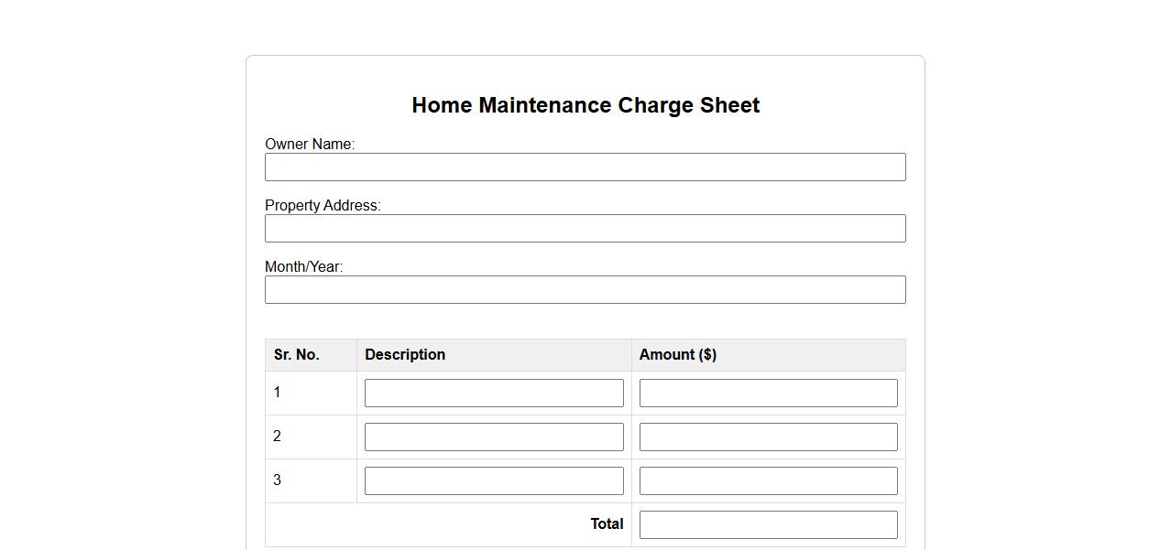1171x550 pixels.
Task: Click serial number 1 cell
Action: coord(278,393)
